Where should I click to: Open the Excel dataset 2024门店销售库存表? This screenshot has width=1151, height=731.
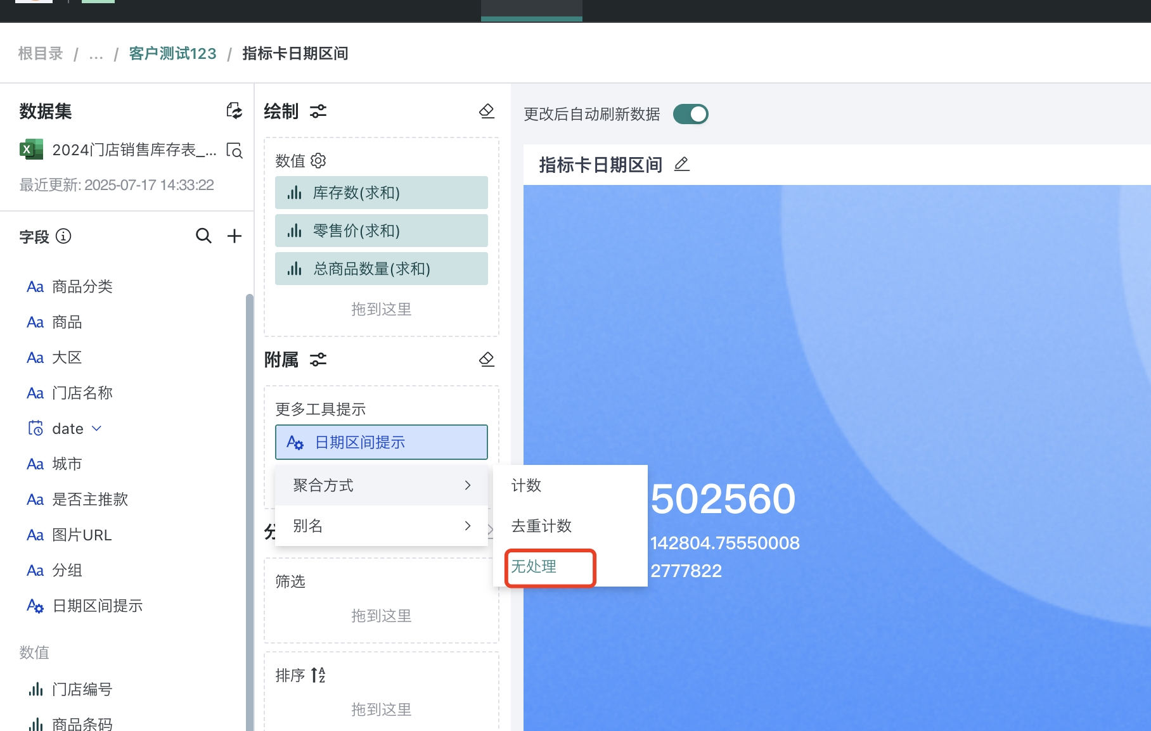point(119,150)
